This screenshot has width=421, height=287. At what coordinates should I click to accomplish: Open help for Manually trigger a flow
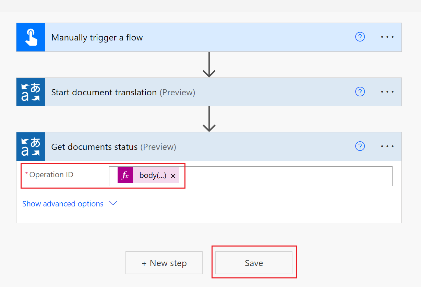(360, 37)
